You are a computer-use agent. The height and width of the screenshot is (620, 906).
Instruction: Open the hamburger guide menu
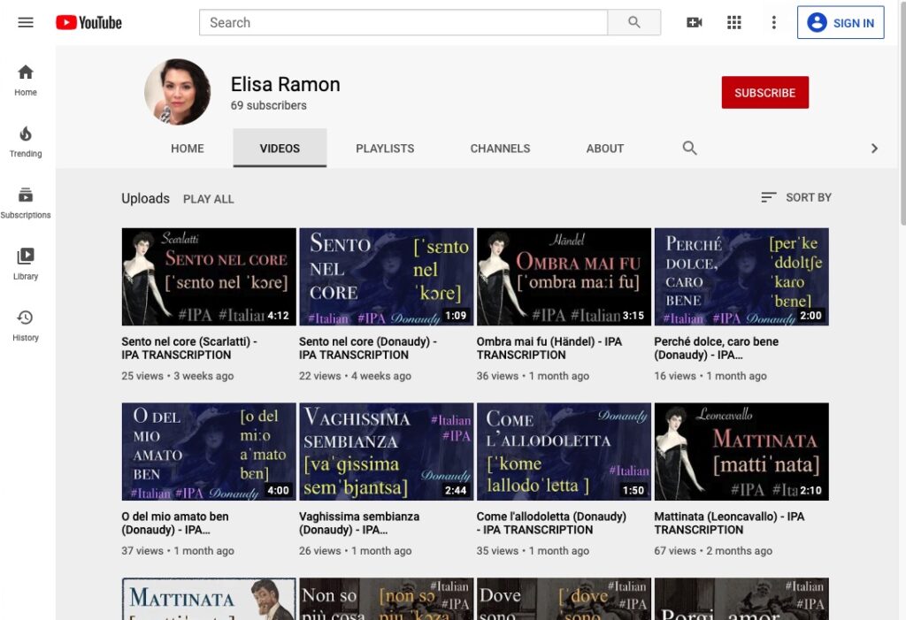26,23
